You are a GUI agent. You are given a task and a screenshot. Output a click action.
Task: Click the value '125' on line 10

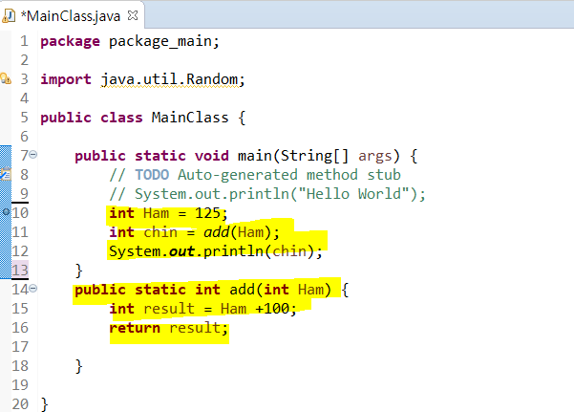click(x=207, y=213)
